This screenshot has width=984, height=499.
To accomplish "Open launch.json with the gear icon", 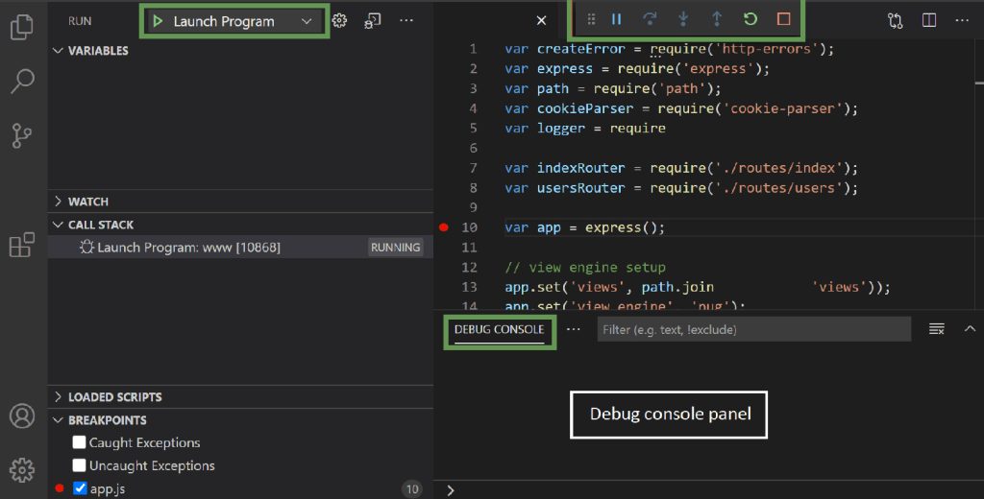I will 339,21.
